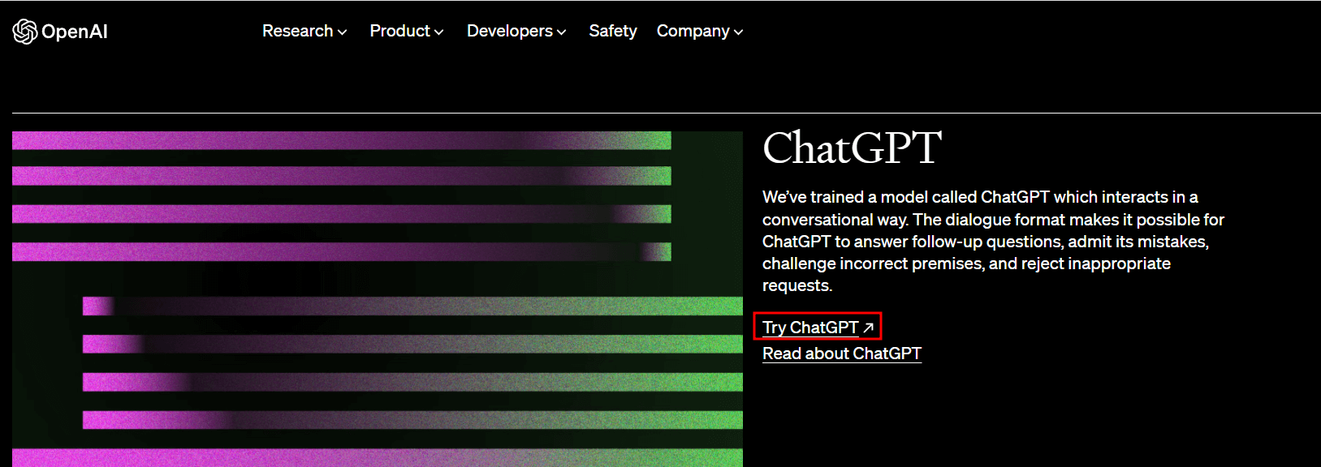Screen dimensions: 1321x467
Task: Click the ChatGPT heading
Action: pyautogui.click(x=852, y=148)
